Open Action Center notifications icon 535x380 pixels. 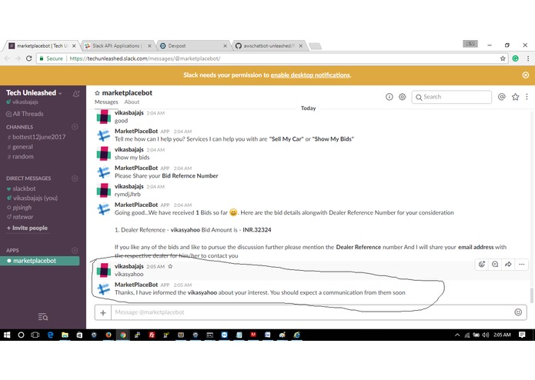pyautogui.click(x=522, y=335)
